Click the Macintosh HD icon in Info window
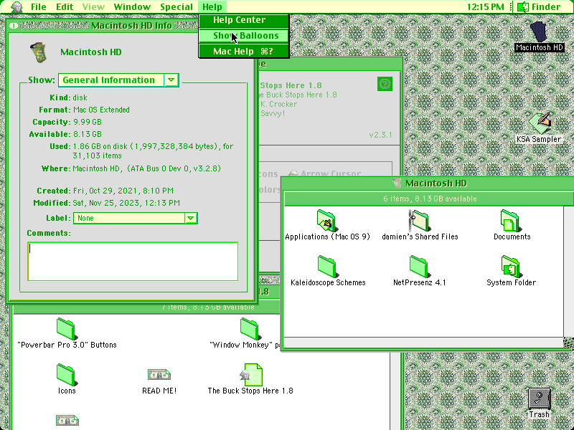This screenshot has width=574, height=430. click(39, 52)
